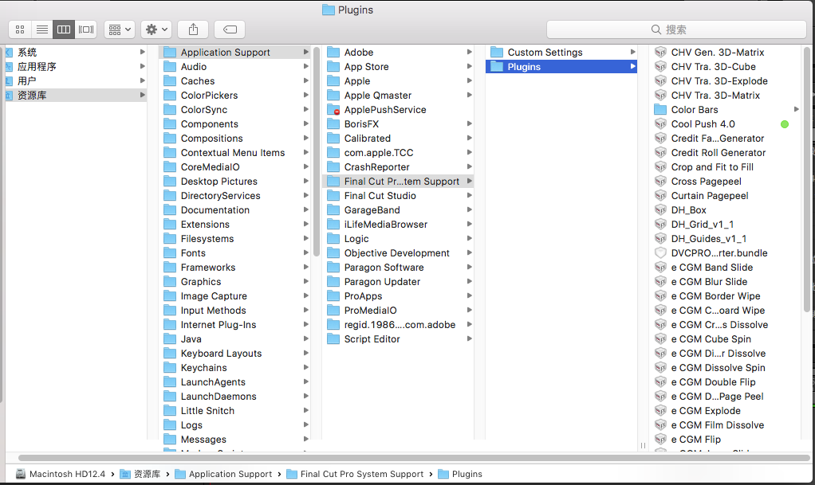Image resolution: width=815 pixels, height=485 pixels.
Task: Click the Crop and Fit to Fill icon
Action: click(x=660, y=167)
